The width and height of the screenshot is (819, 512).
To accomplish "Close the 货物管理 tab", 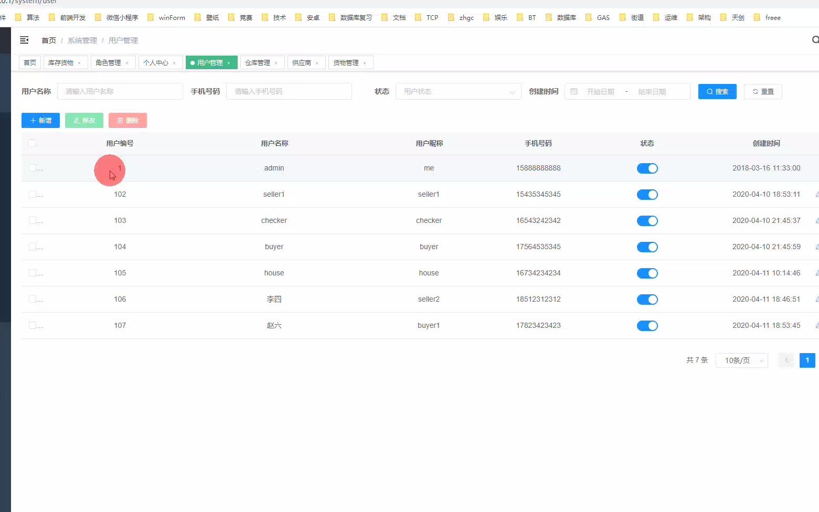I will point(365,63).
